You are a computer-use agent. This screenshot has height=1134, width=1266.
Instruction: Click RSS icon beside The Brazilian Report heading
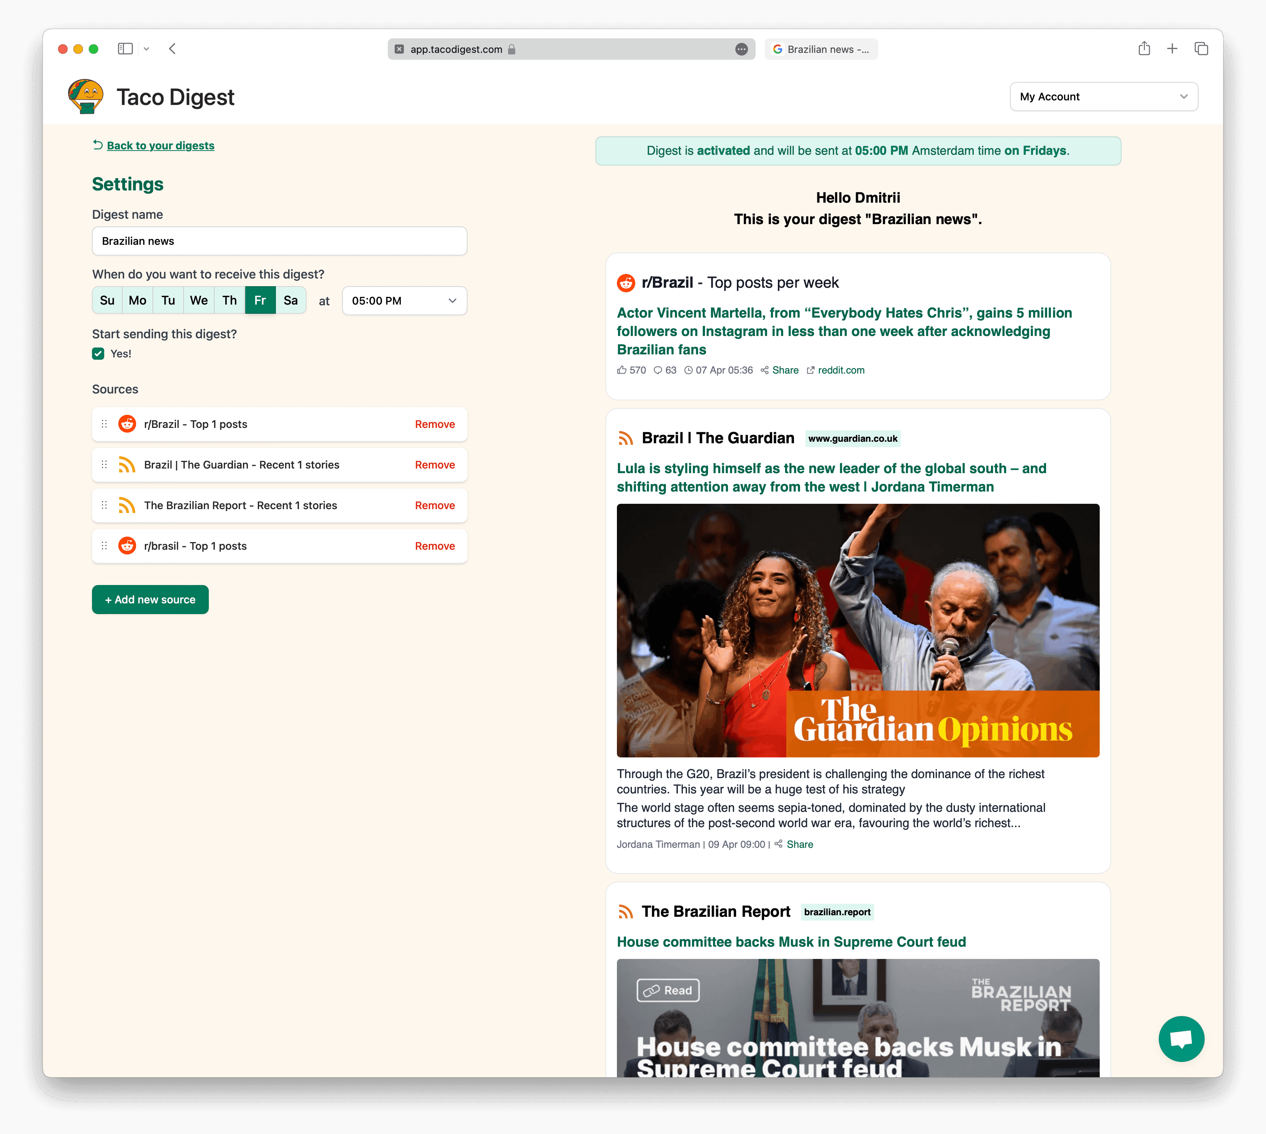625,912
